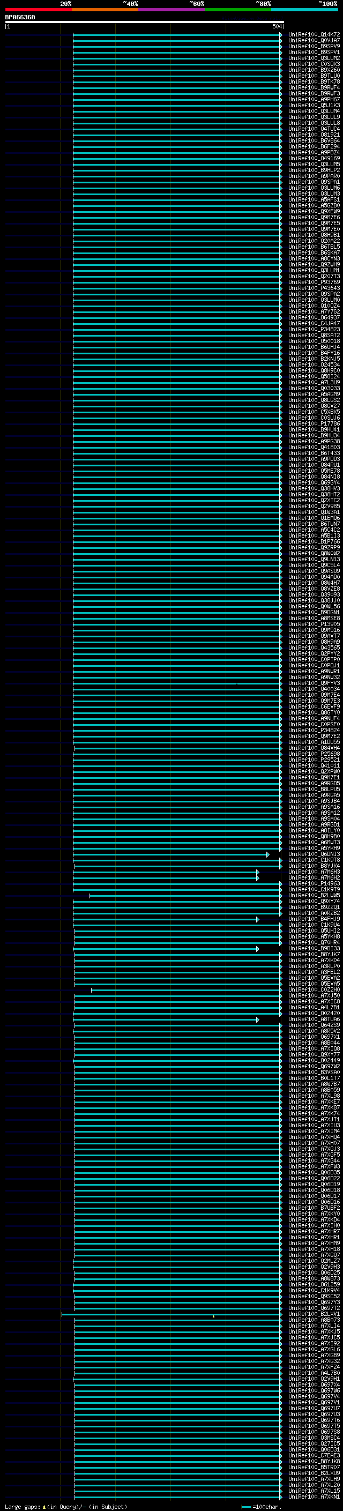Select hit UniRef100_Q9SC52
The width and height of the screenshot is (343, 1511).
coord(314,1296)
